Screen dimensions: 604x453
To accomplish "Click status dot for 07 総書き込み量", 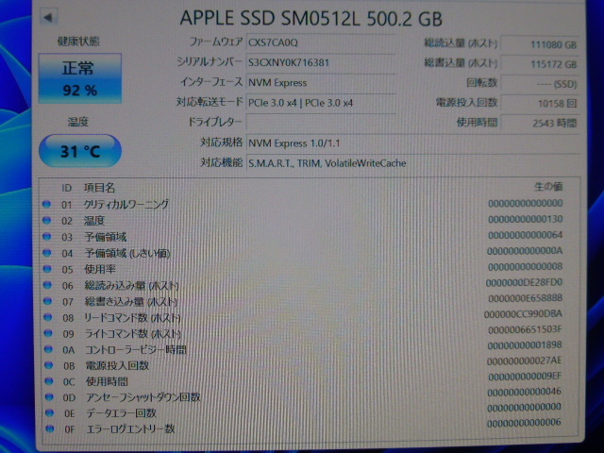I will coord(48,301).
